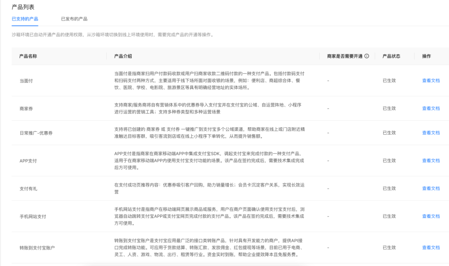Click the 产品列表 heading
449x266 pixels.
coord(23,7)
